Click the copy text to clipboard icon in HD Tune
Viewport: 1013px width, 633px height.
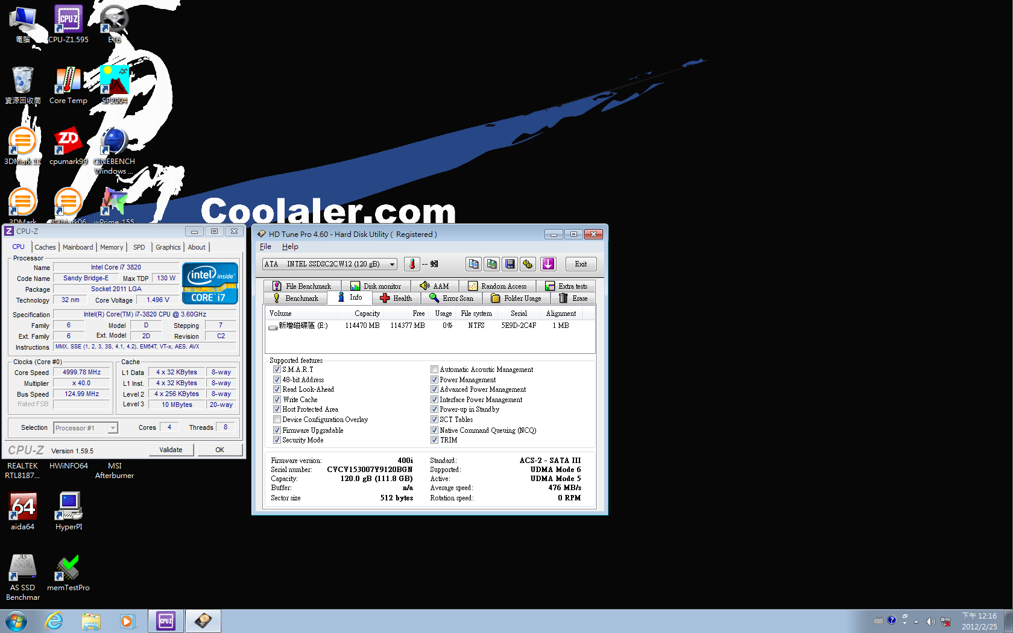click(473, 264)
